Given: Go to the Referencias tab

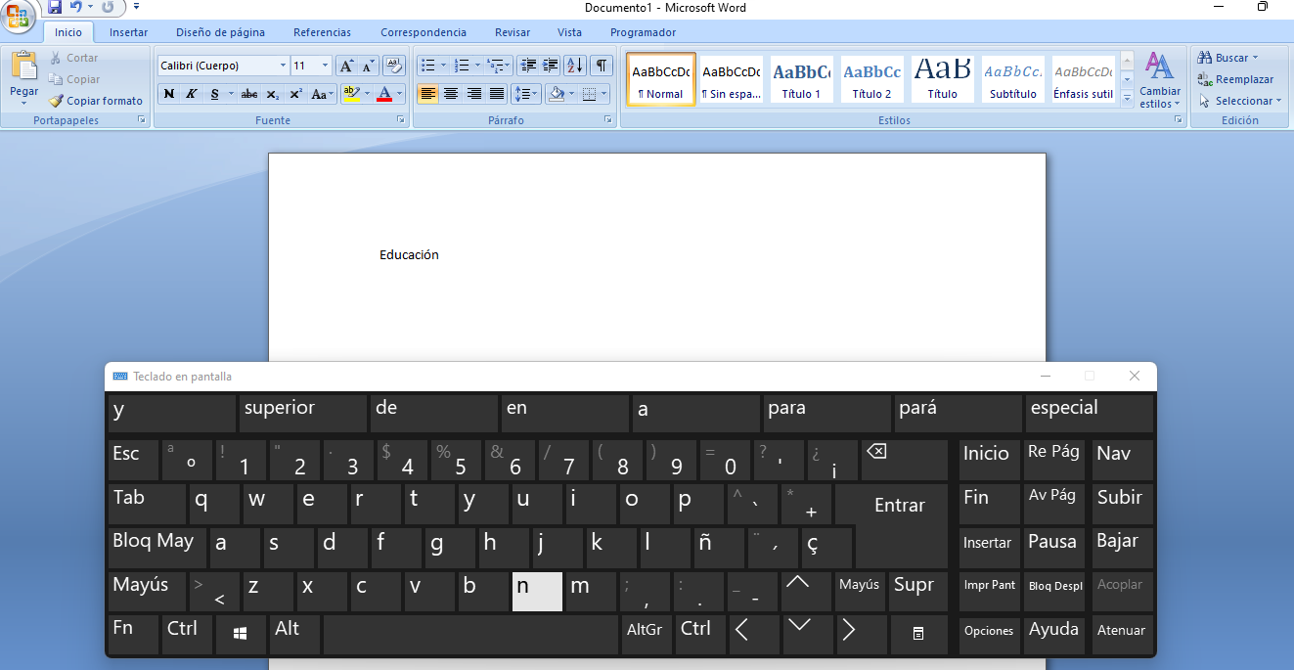Looking at the screenshot, I should pyautogui.click(x=322, y=32).
